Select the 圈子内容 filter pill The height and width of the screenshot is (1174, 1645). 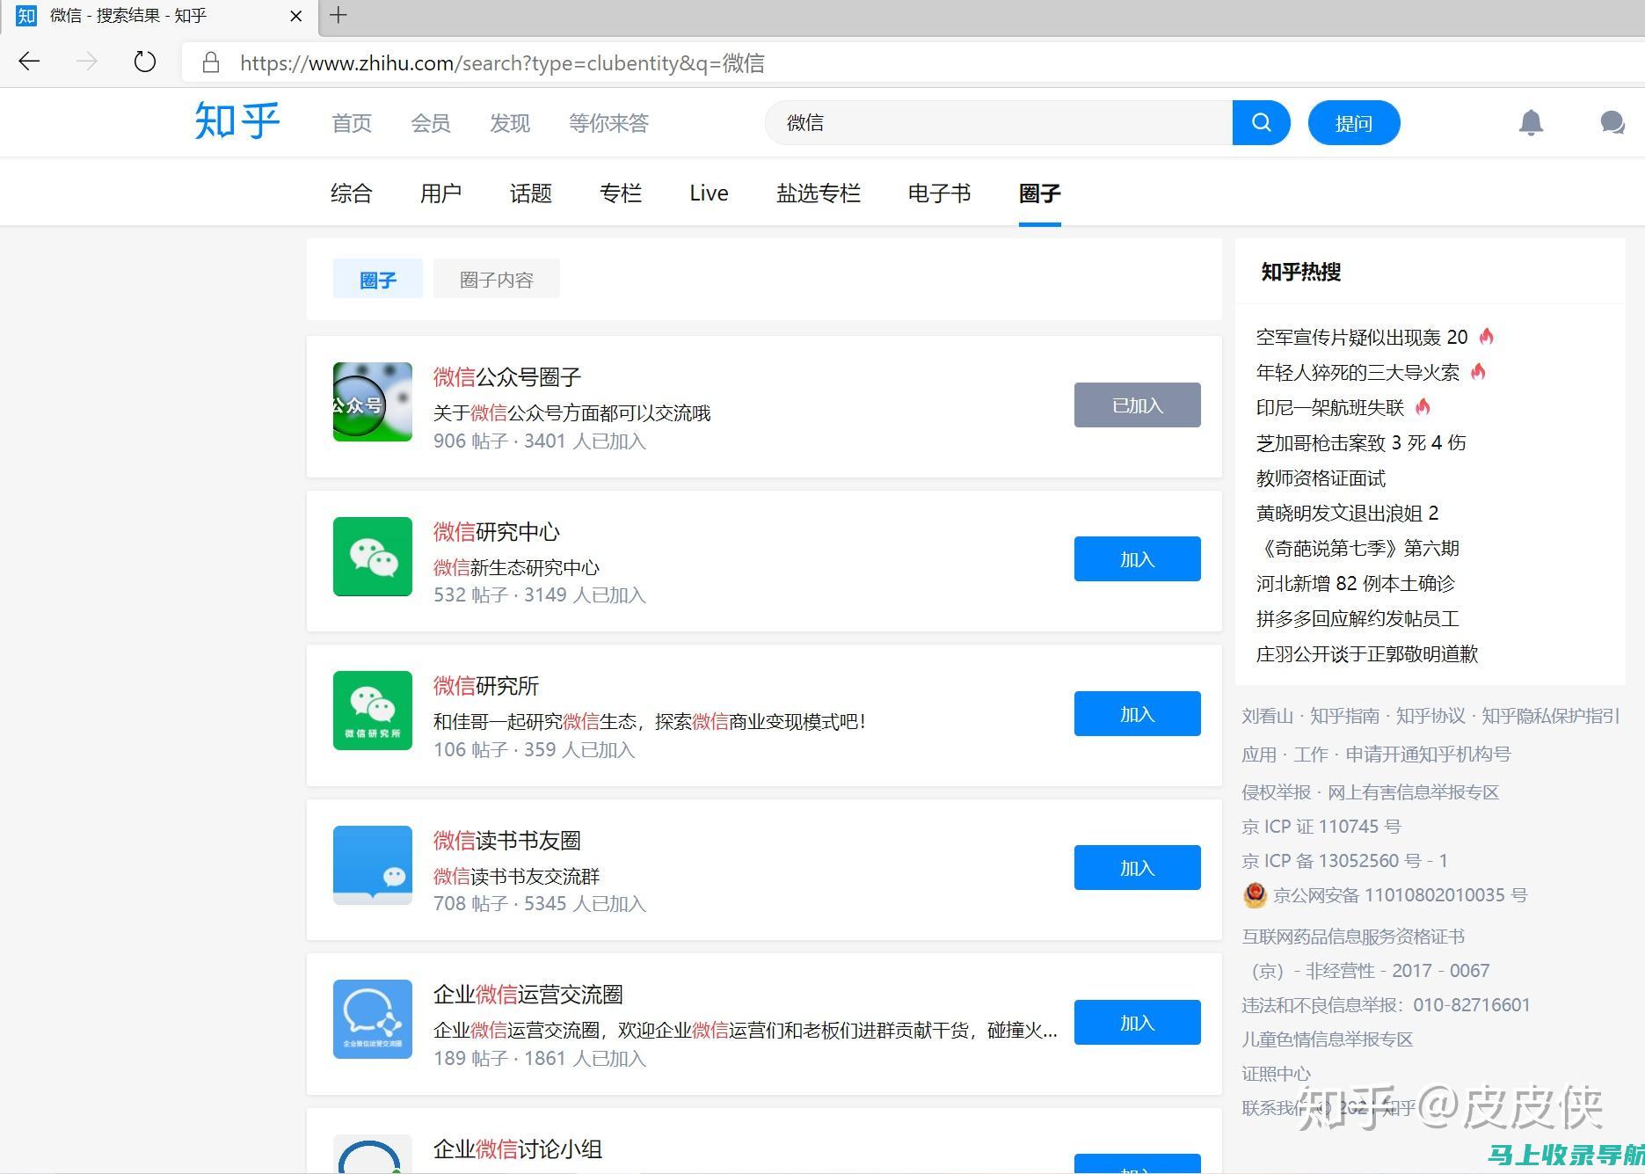pyautogui.click(x=497, y=279)
